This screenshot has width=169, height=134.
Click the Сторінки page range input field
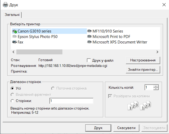(71, 101)
